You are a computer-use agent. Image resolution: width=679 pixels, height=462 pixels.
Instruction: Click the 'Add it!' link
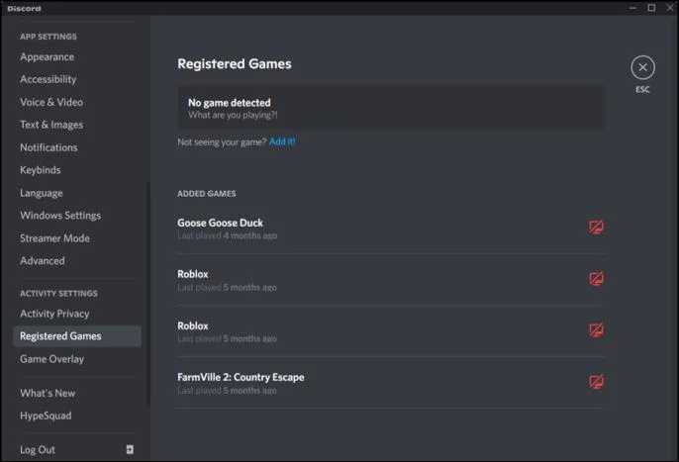282,141
